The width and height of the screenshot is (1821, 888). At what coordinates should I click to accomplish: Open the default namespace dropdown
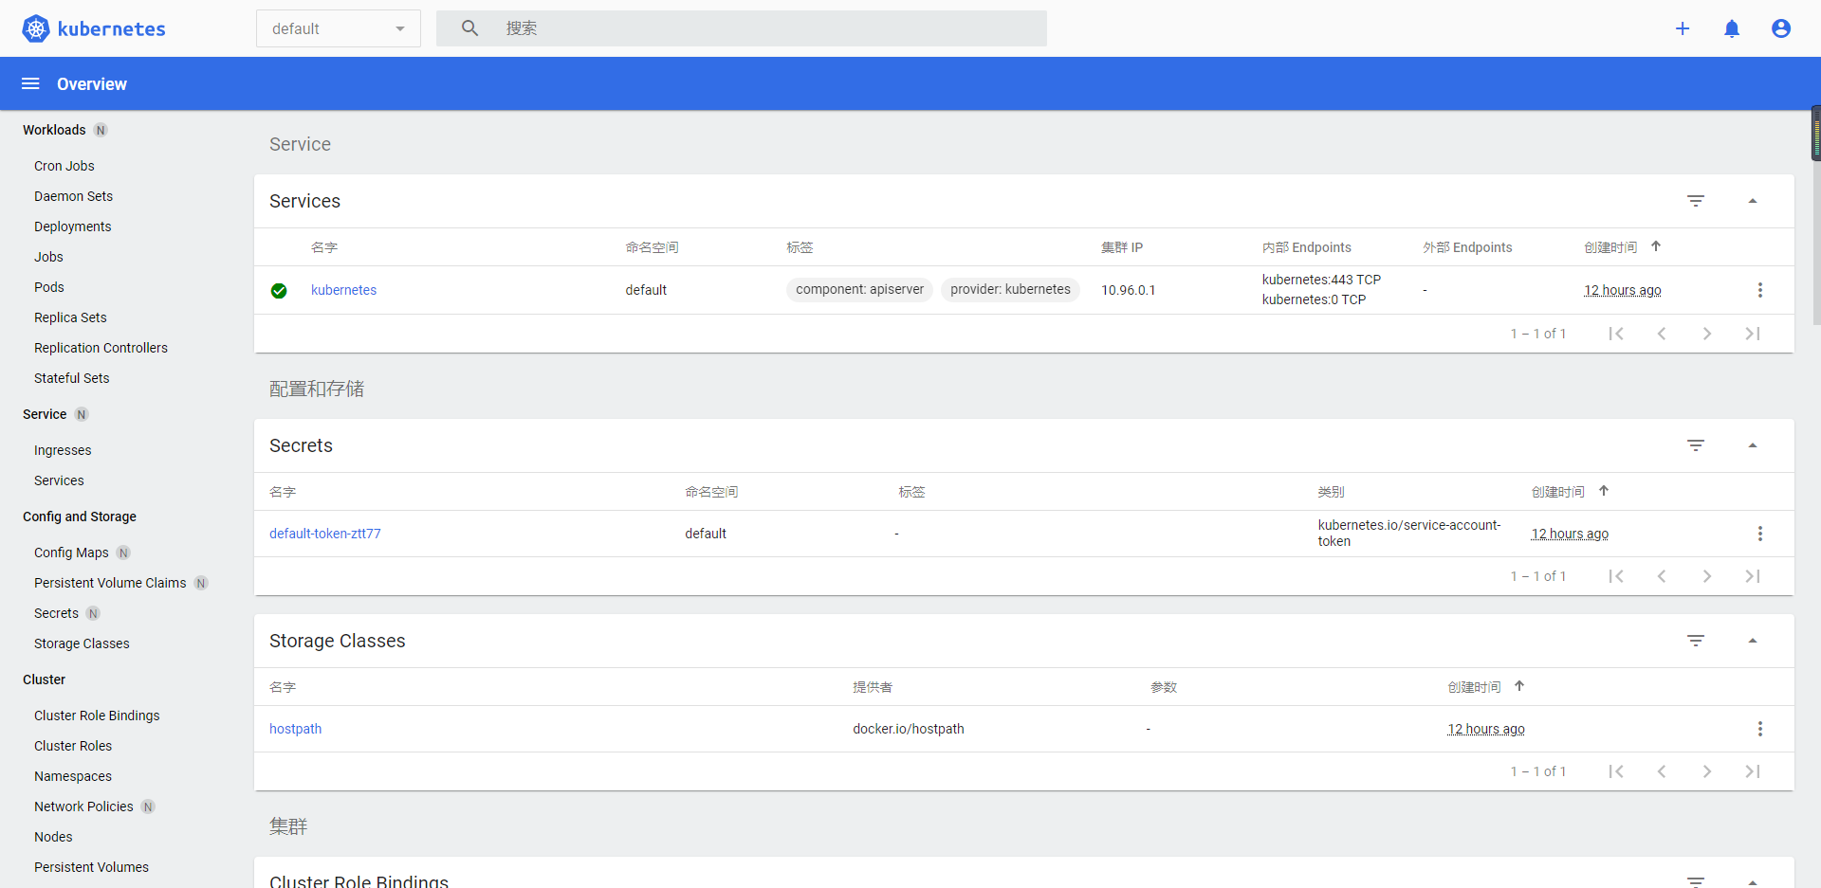pyautogui.click(x=339, y=28)
